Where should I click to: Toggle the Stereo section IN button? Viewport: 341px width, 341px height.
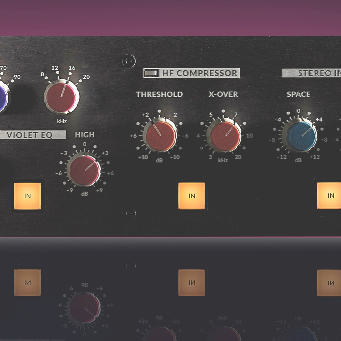point(330,196)
